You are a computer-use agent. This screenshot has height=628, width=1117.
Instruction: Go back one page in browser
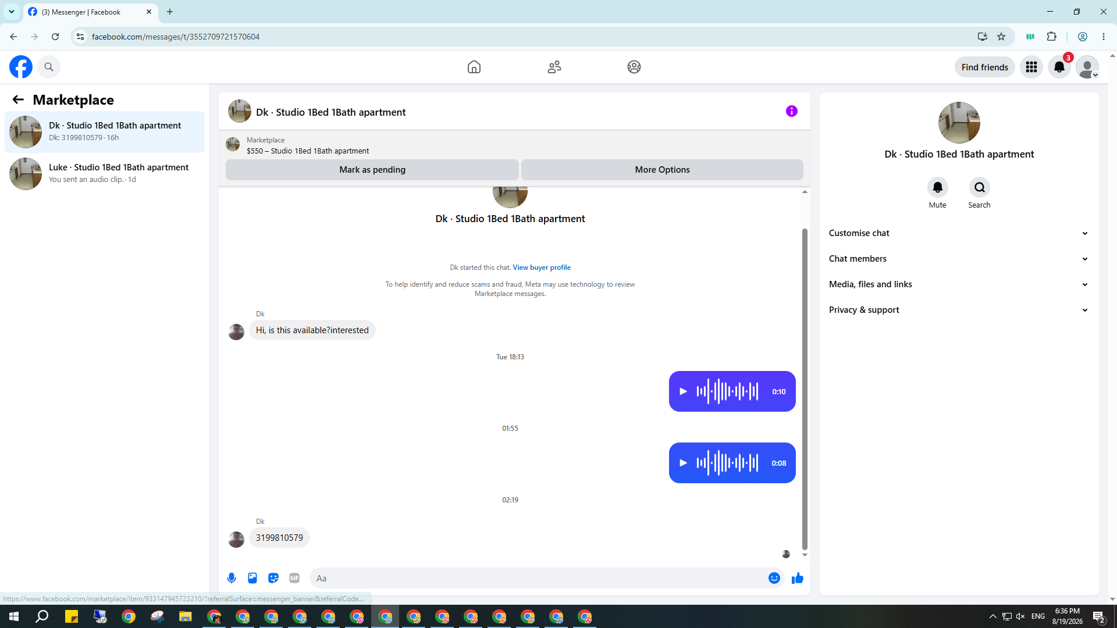coord(13,37)
